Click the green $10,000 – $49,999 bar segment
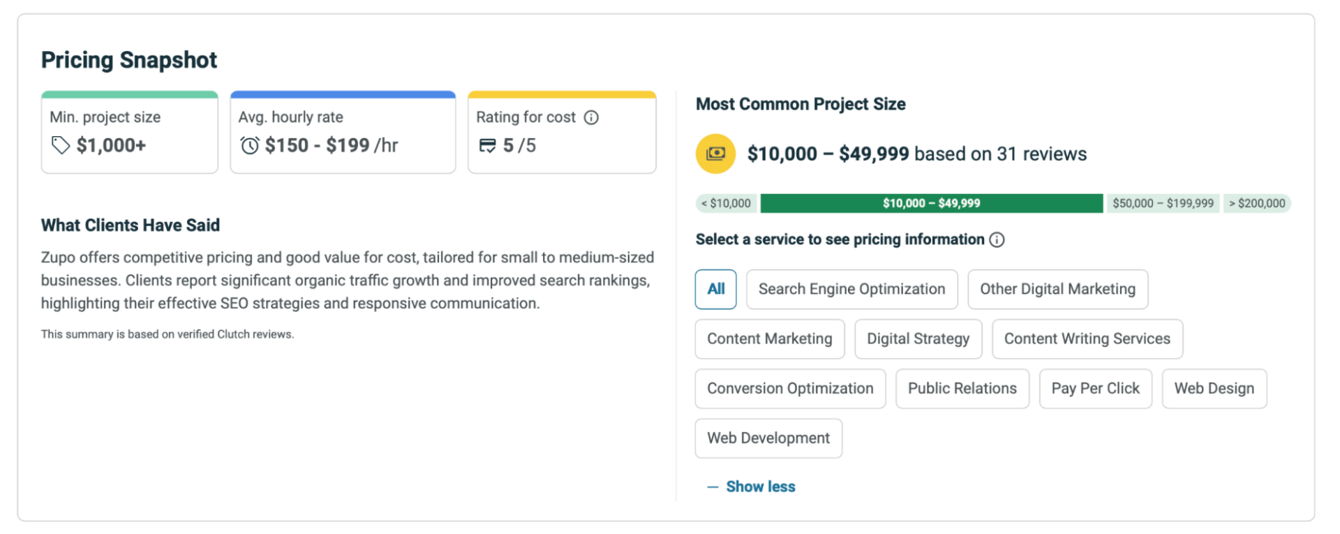1340x534 pixels. (931, 203)
